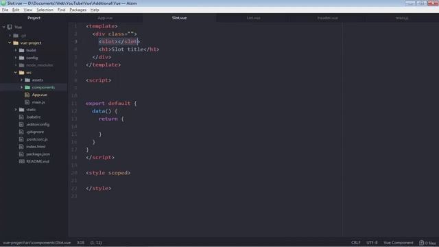This screenshot has height=247, width=439.
Task: Switch to the Header.vue tab
Action: click(x=328, y=18)
